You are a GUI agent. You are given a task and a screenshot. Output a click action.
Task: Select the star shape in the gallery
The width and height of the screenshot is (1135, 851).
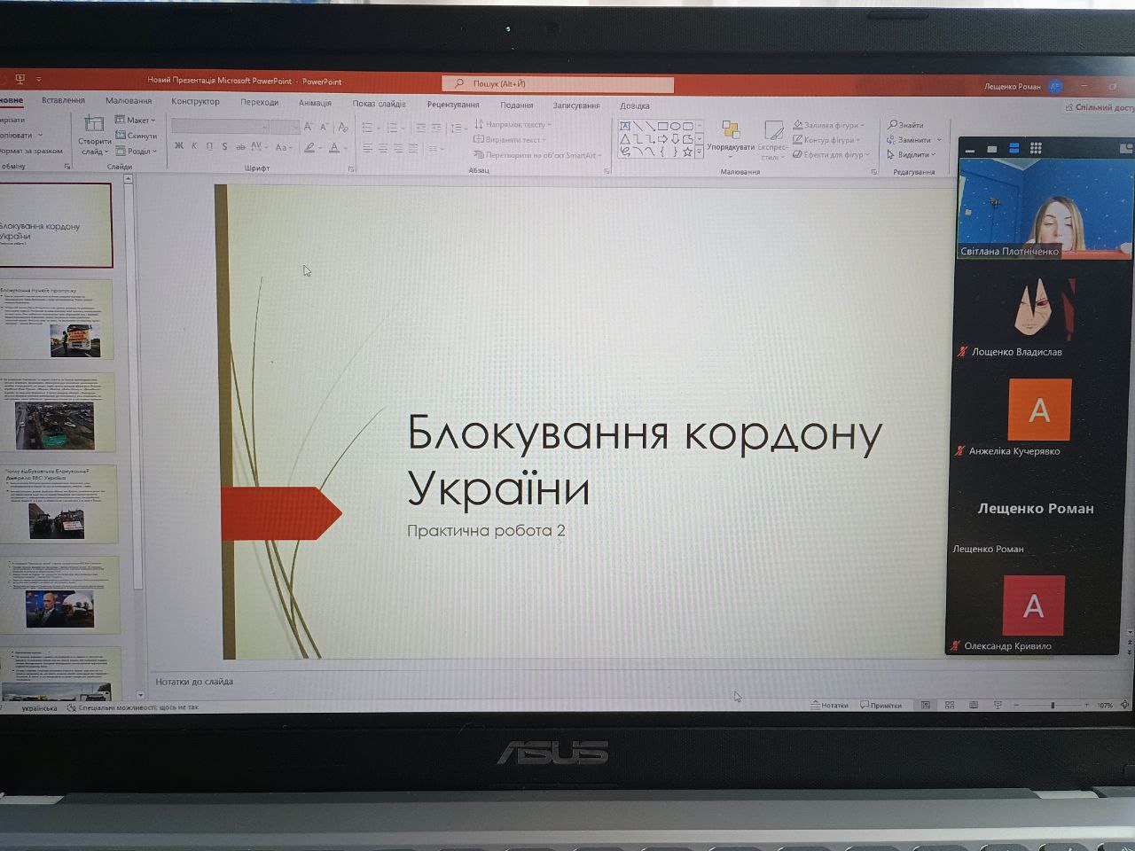coord(687,152)
